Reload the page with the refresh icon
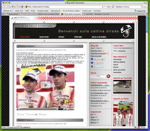The image size is (150, 131). pyautogui.click(x=13, y=7)
